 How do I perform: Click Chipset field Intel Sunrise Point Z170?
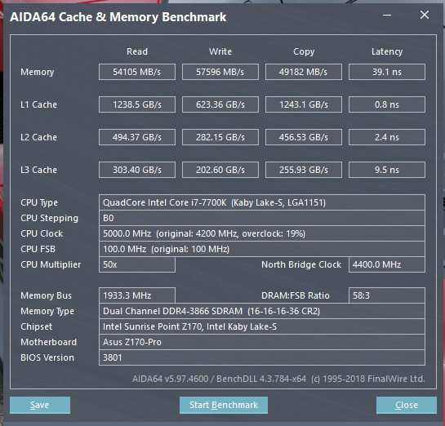point(262,326)
